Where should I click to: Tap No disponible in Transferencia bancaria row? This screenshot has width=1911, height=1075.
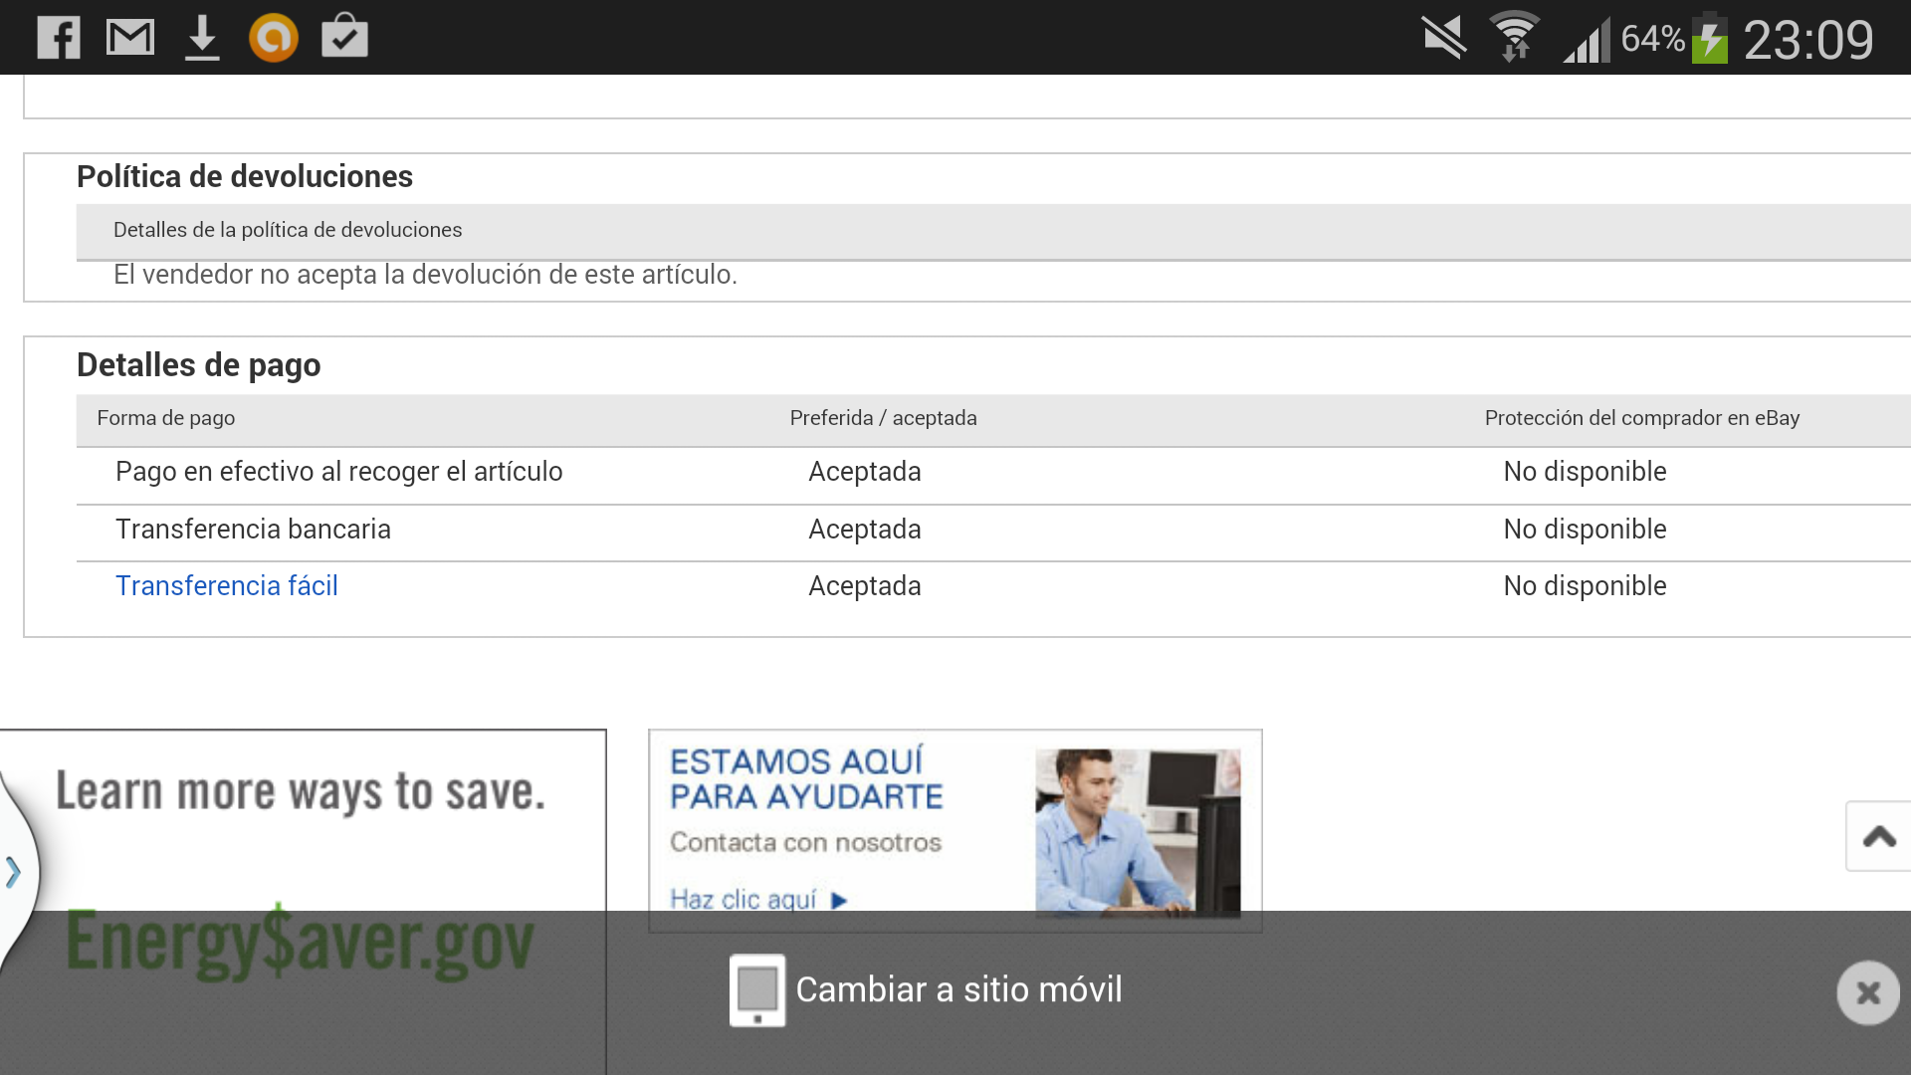pos(1585,530)
